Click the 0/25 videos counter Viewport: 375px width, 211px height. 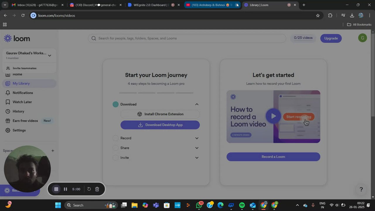[x=303, y=38]
